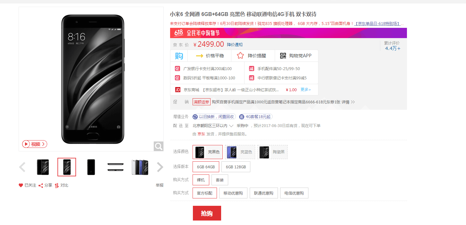Click the magnifier zoom icon on product image

pos(159,146)
